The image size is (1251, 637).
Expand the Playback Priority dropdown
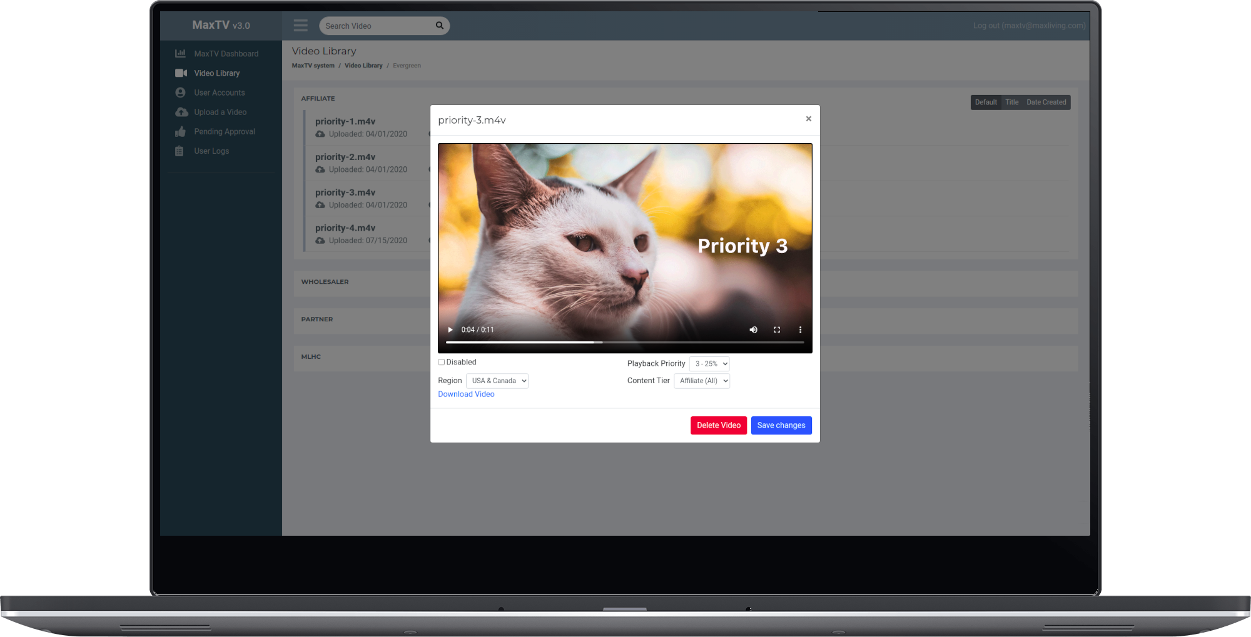point(709,364)
